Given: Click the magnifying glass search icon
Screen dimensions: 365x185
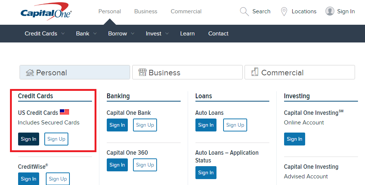Looking at the screenshot, I should tap(244, 11).
